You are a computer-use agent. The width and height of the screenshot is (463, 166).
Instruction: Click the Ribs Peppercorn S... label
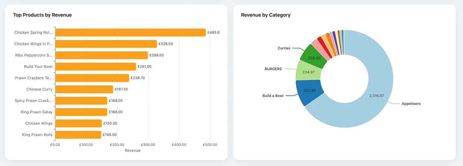pos(34,55)
